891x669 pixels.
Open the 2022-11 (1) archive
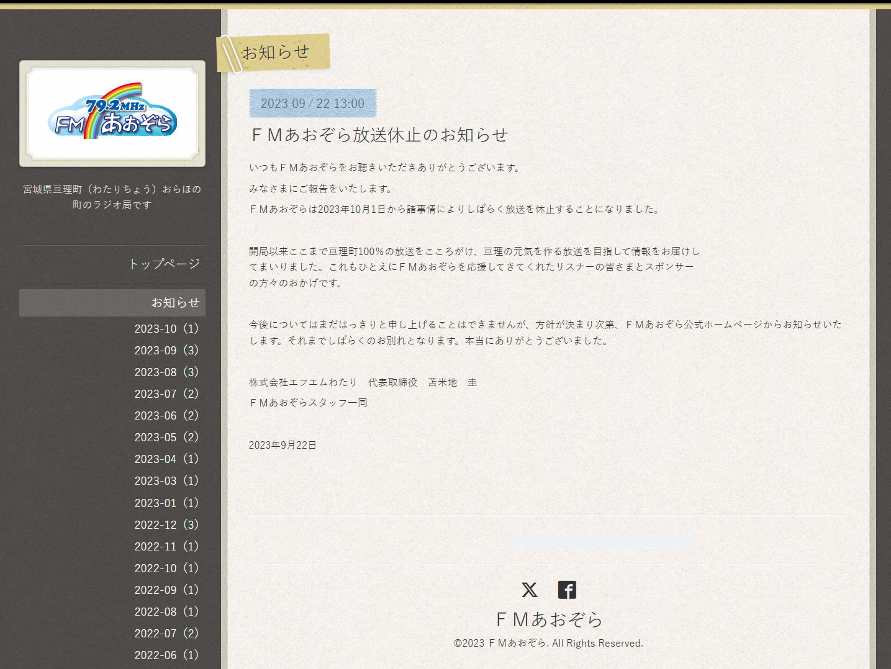(x=166, y=547)
